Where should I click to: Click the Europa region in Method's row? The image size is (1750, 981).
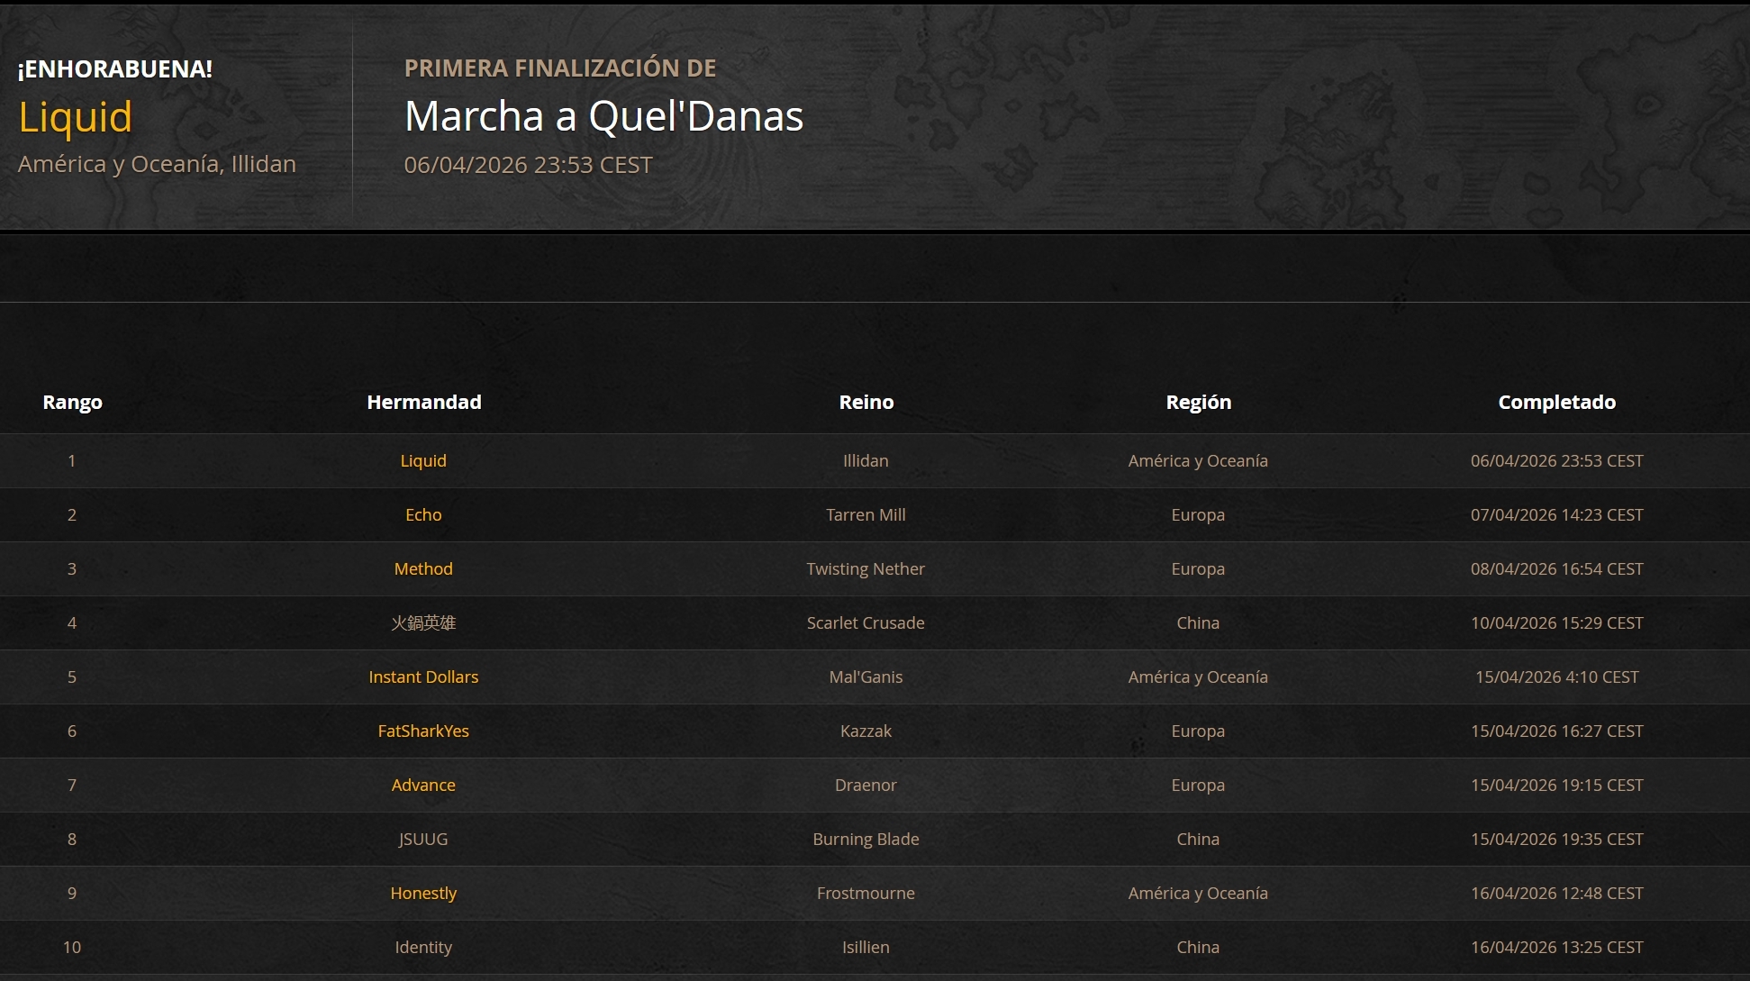(x=1198, y=569)
